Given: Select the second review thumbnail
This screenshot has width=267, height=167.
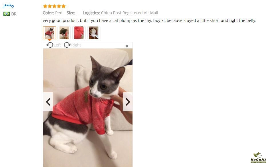Looking at the screenshot, I should 64,33.
